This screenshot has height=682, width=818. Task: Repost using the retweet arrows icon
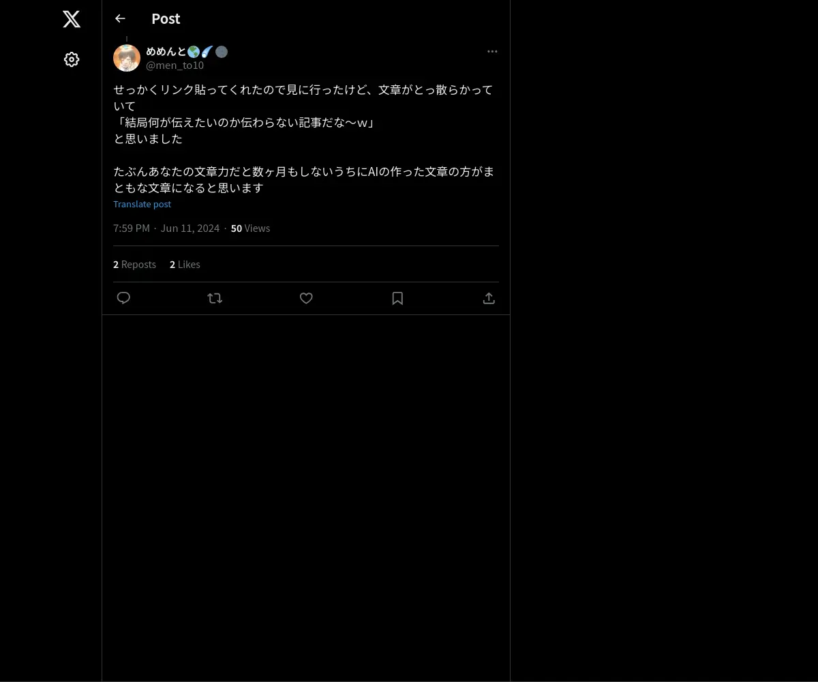(x=215, y=298)
